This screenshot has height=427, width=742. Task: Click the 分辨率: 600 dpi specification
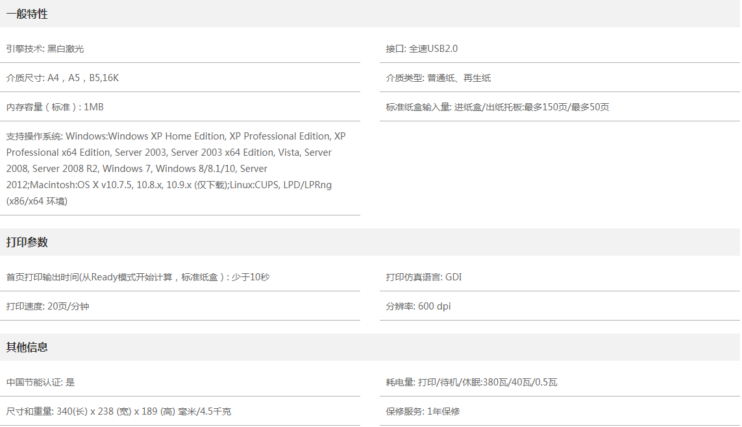point(418,306)
